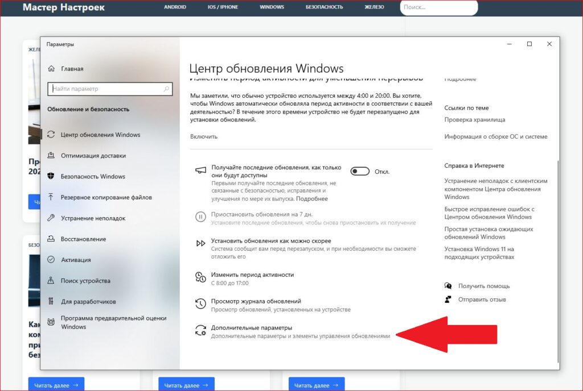Click the history icon for Просмотр журнала обновлений
Screen dimensions: 583x391
(x=200, y=303)
